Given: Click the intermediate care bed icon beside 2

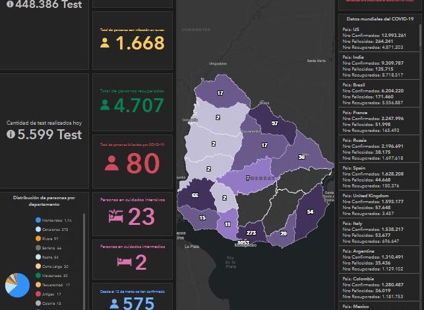Looking at the screenshot, I should click(125, 262).
